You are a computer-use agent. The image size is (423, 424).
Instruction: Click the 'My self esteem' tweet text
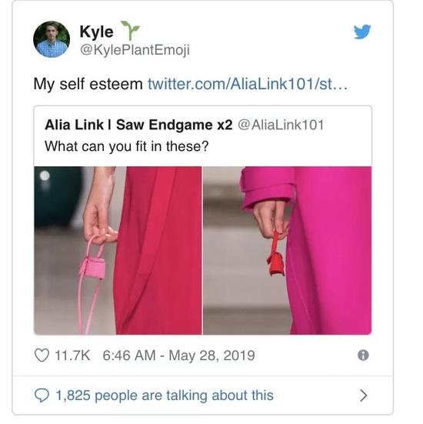click(88, 84)
